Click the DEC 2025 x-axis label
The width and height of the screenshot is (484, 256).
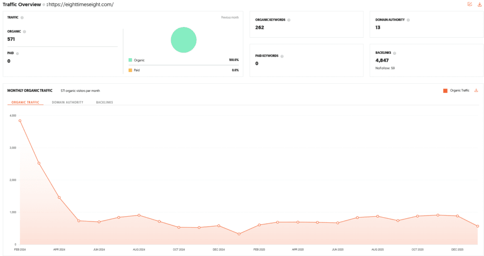tap(458, 249)
